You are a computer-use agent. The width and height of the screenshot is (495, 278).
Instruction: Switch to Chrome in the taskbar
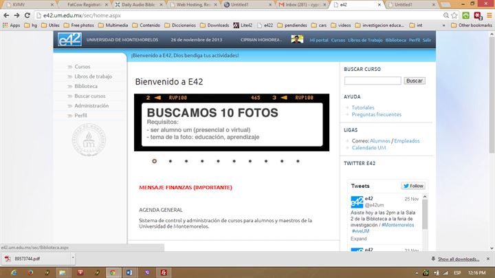point(113,272)
